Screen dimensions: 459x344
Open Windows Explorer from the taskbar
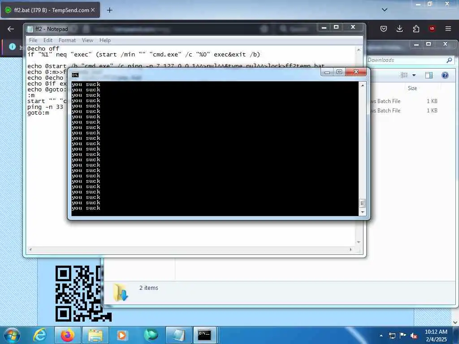point(95,335)
